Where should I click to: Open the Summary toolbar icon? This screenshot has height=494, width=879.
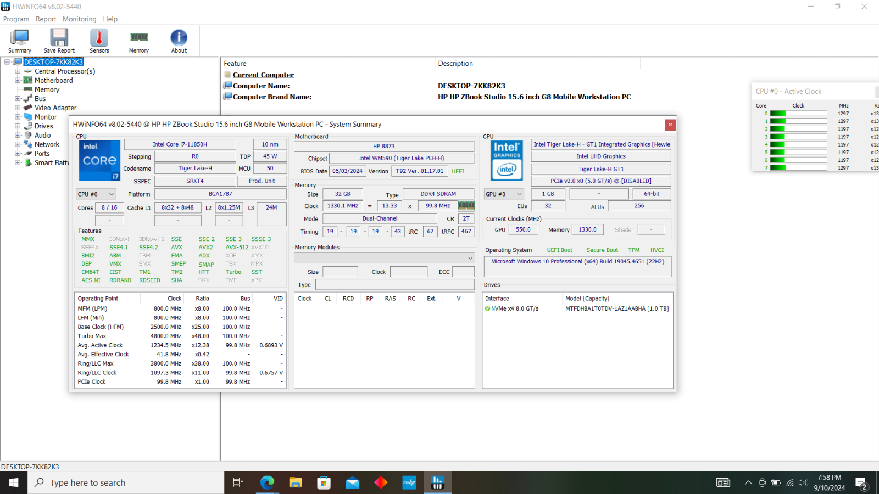[20, 41]
